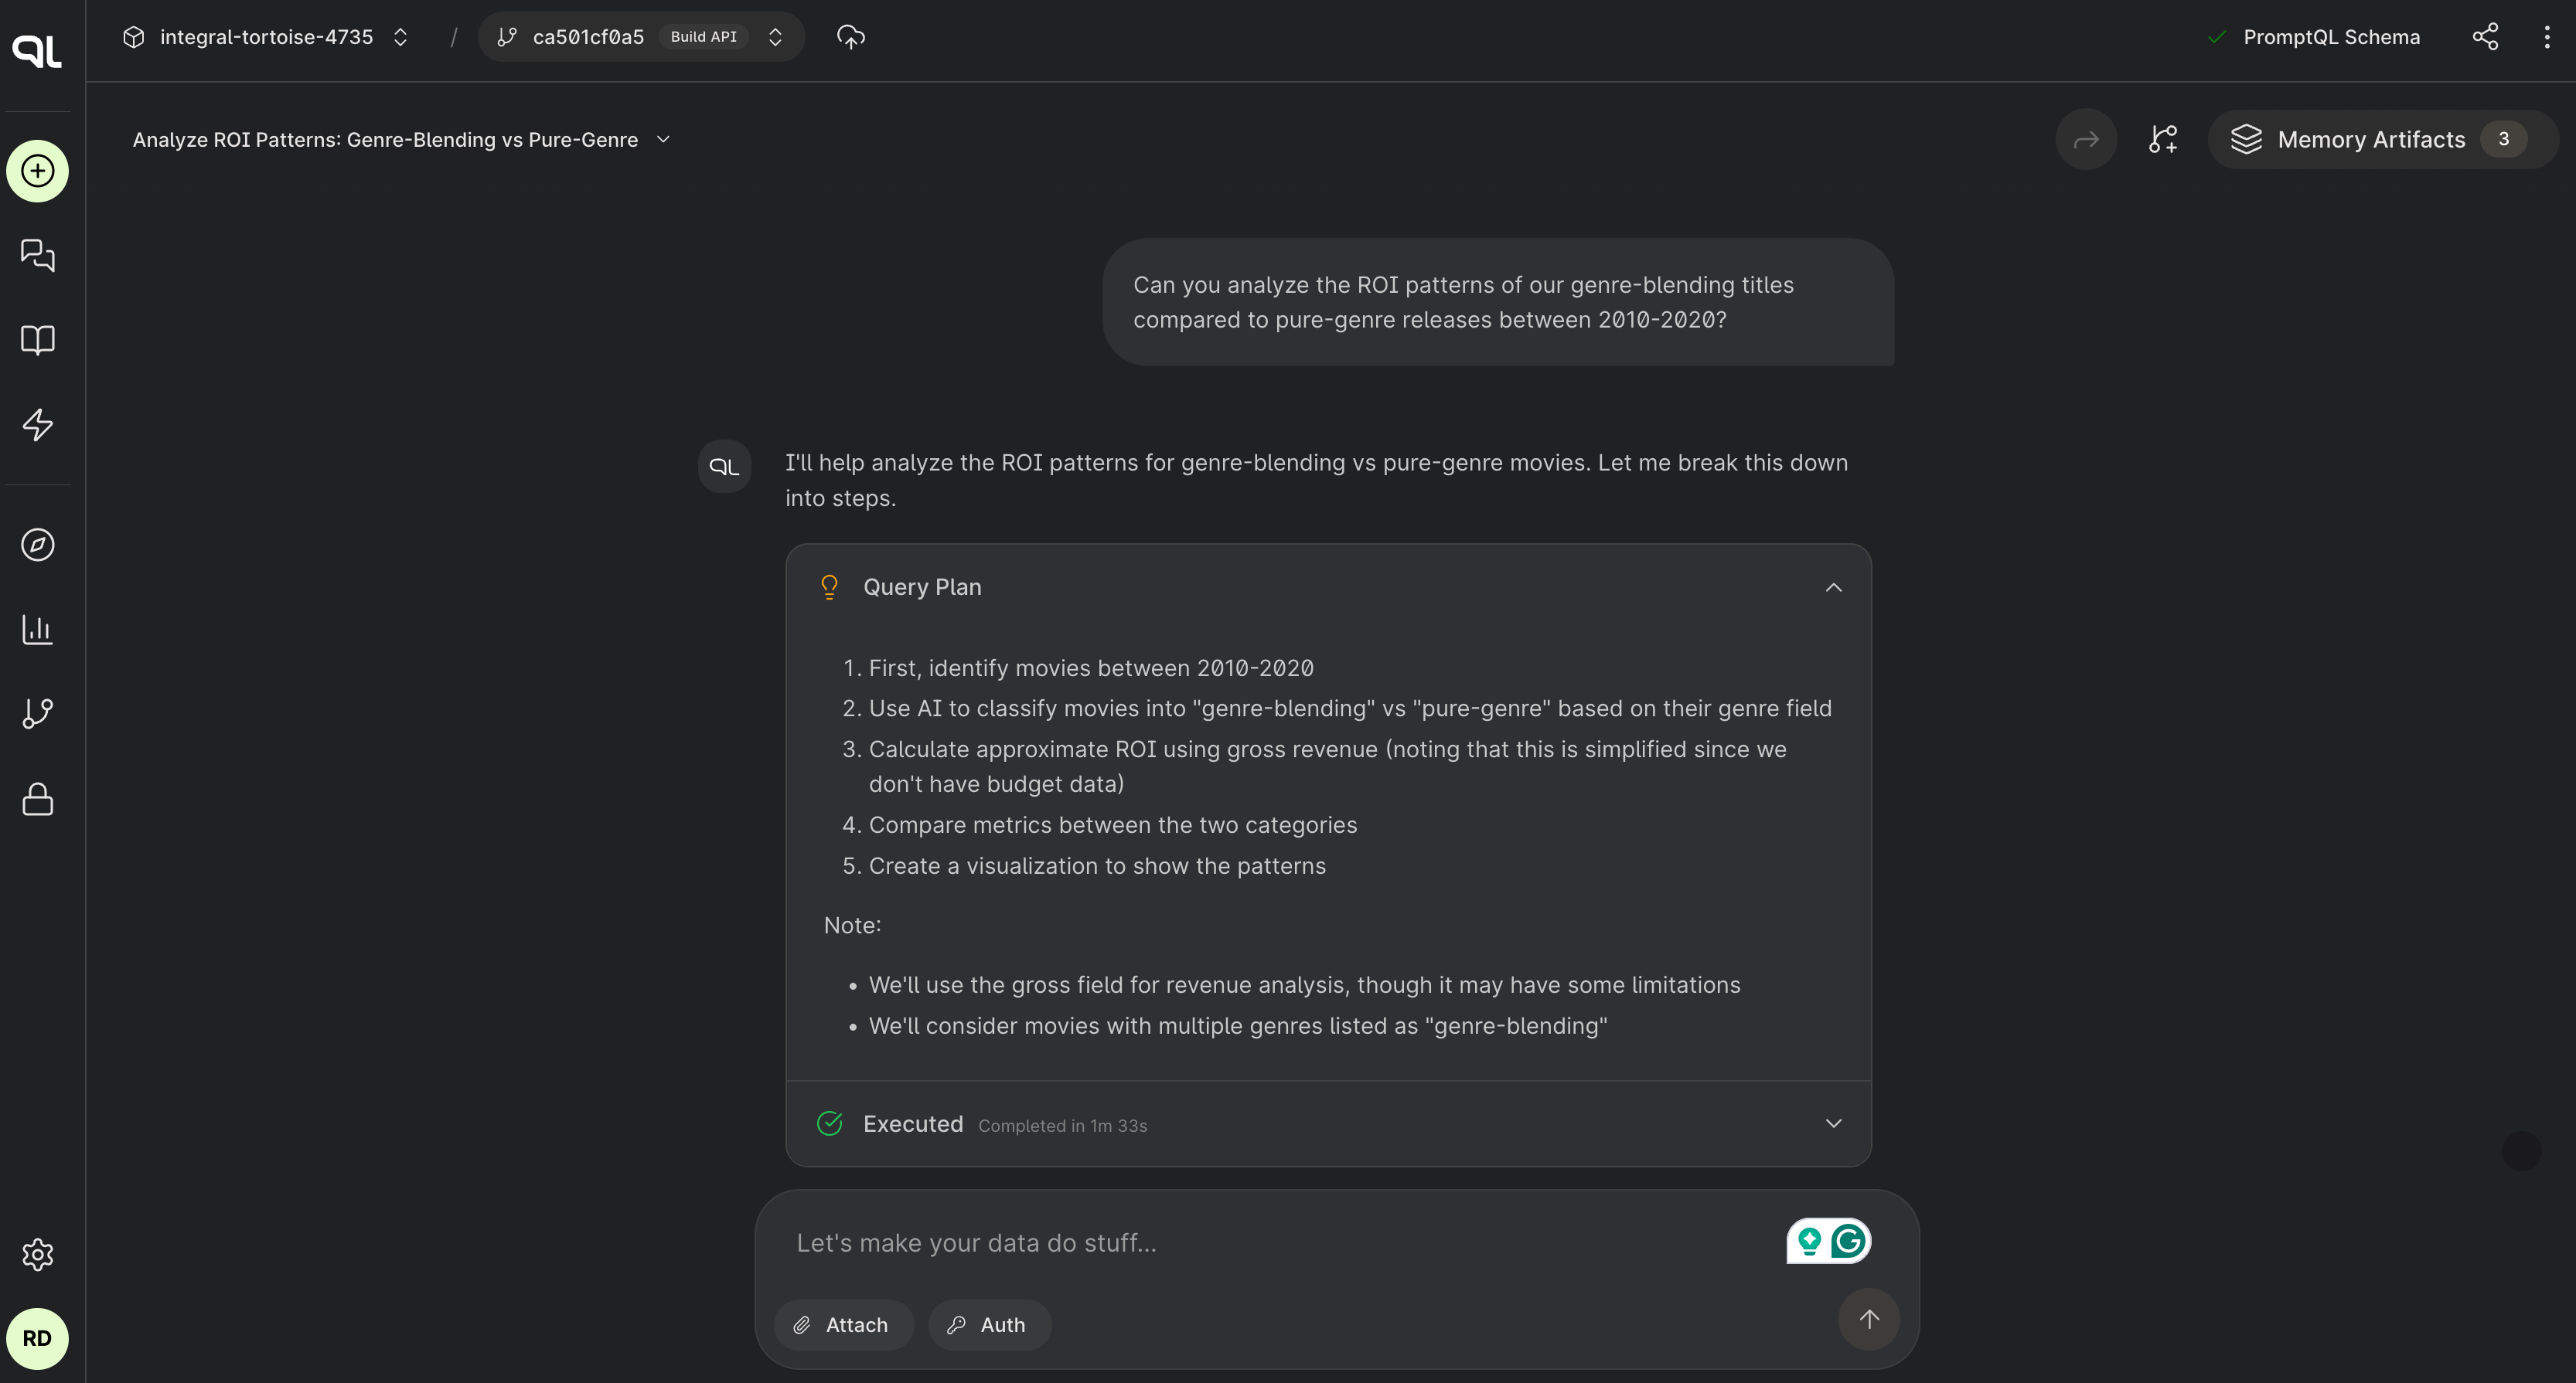Collapse the Query Plan section
This screenshot has width=2576, height=1383.
coord(1833,586)
